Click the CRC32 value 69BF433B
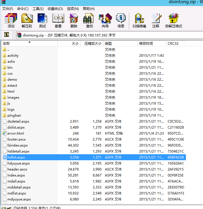This screenshot has width=203, height=209. [176, 157]
